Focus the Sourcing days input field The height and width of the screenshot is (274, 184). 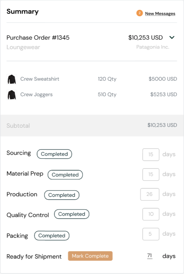pyautogui.click(x=151, y=154)
